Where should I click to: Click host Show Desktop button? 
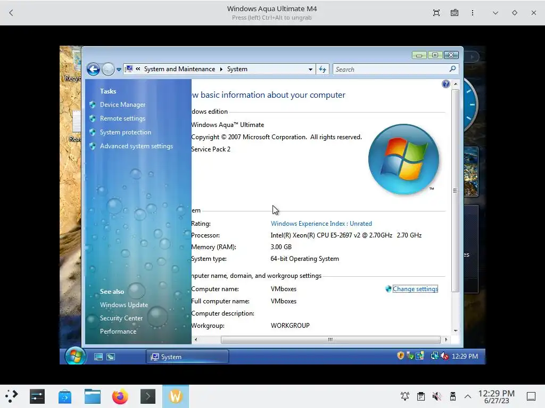[531, 396]
